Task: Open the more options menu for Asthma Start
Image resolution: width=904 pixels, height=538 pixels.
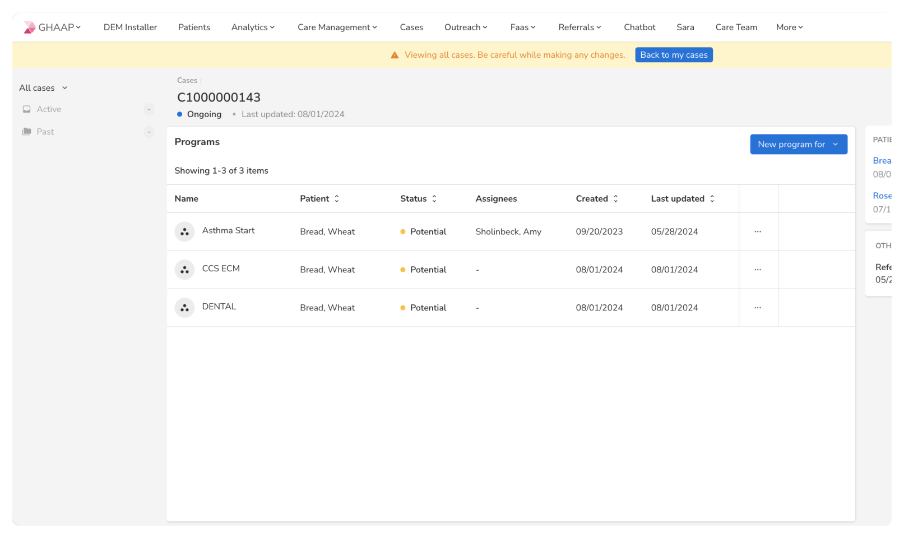Action: point(758,231)
